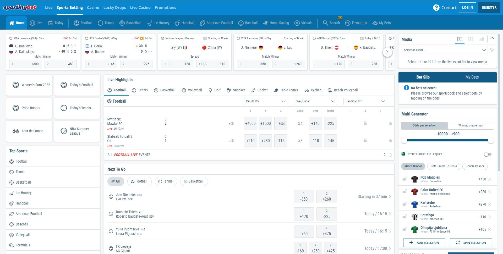Favourite the Stabaek Fotball 2 match
This screenshot has height=254, width=503.
390,141
